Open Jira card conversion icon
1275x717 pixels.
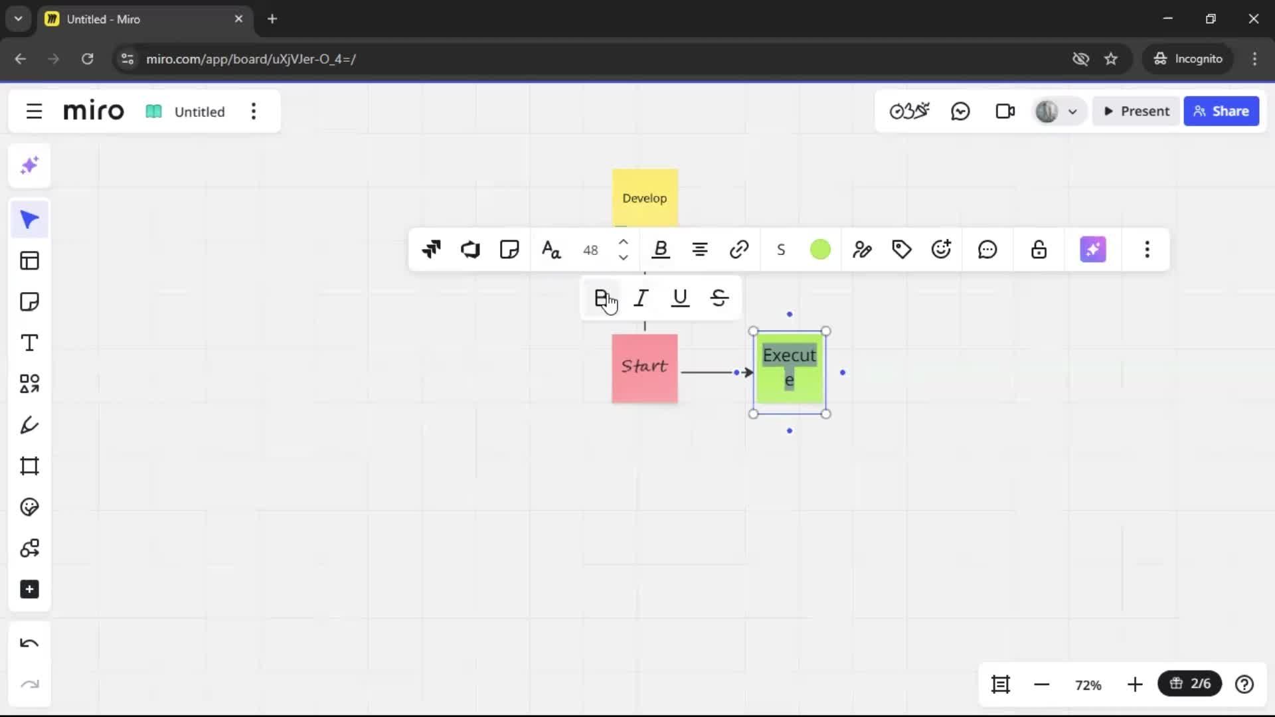click(431, 250)
